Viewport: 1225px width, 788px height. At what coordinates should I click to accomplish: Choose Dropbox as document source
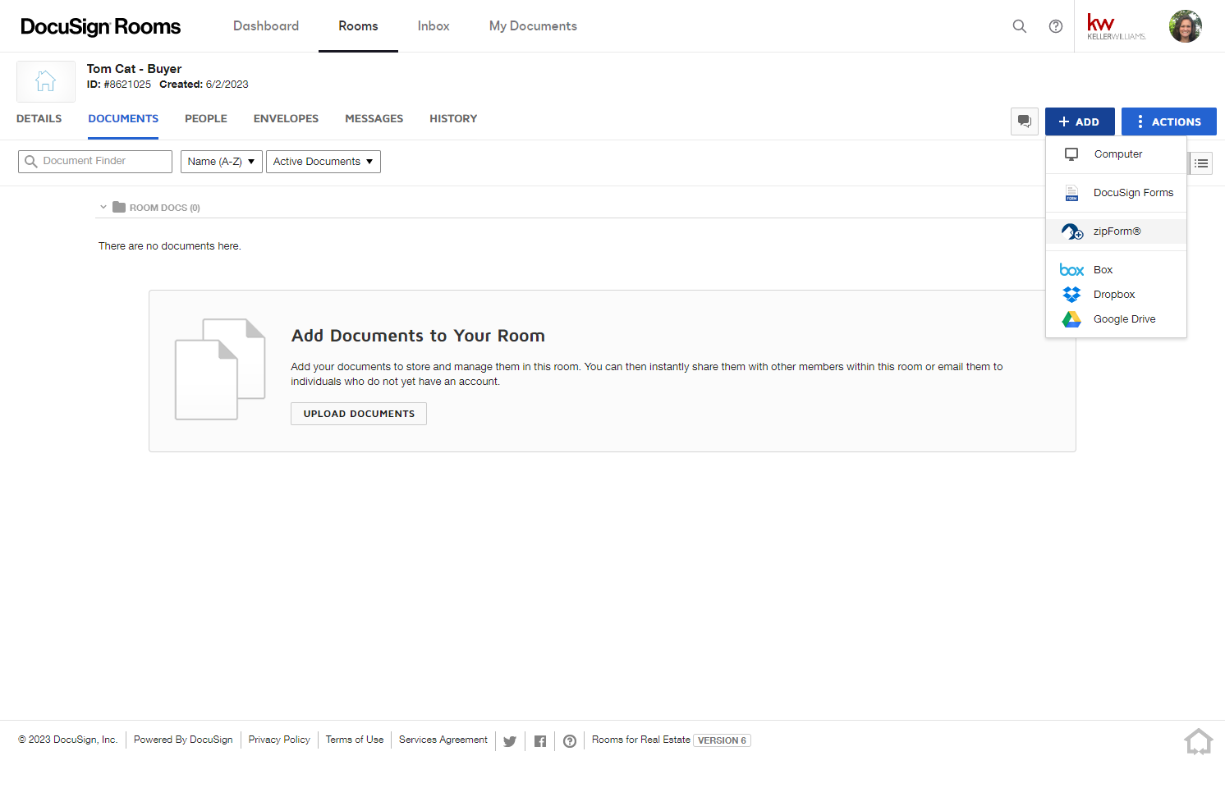tap(1116, 295)
